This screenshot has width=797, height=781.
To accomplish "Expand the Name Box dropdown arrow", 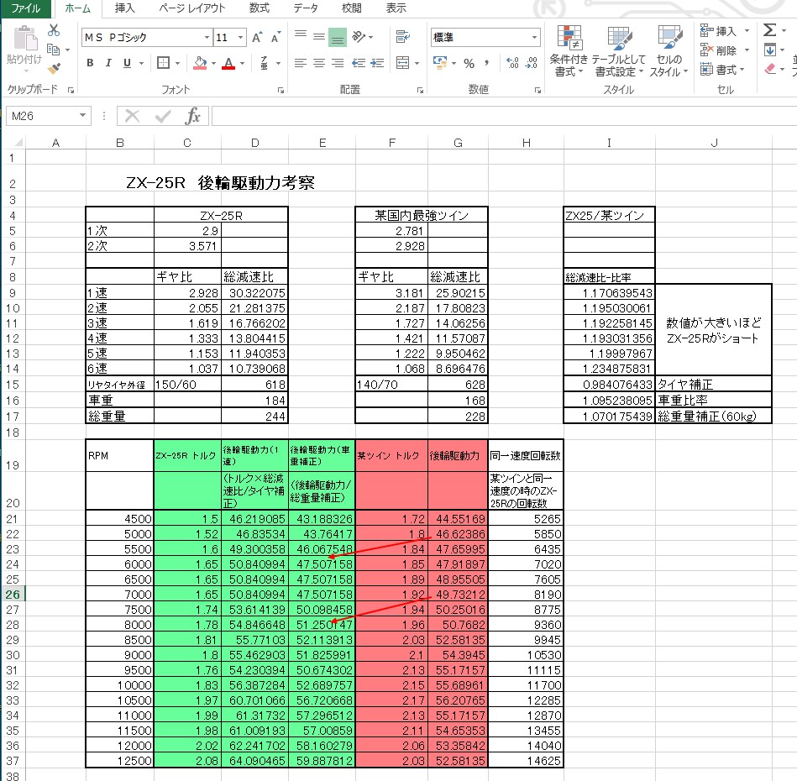I will (x=82, y=116).
